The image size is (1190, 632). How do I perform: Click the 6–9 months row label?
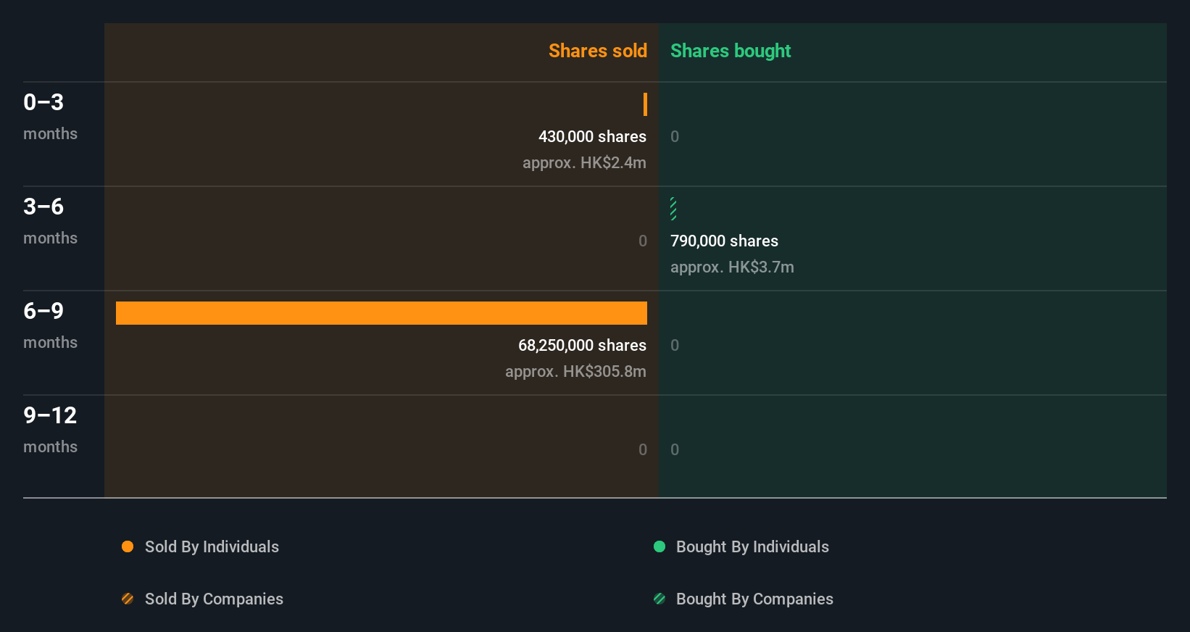[50, 325]
